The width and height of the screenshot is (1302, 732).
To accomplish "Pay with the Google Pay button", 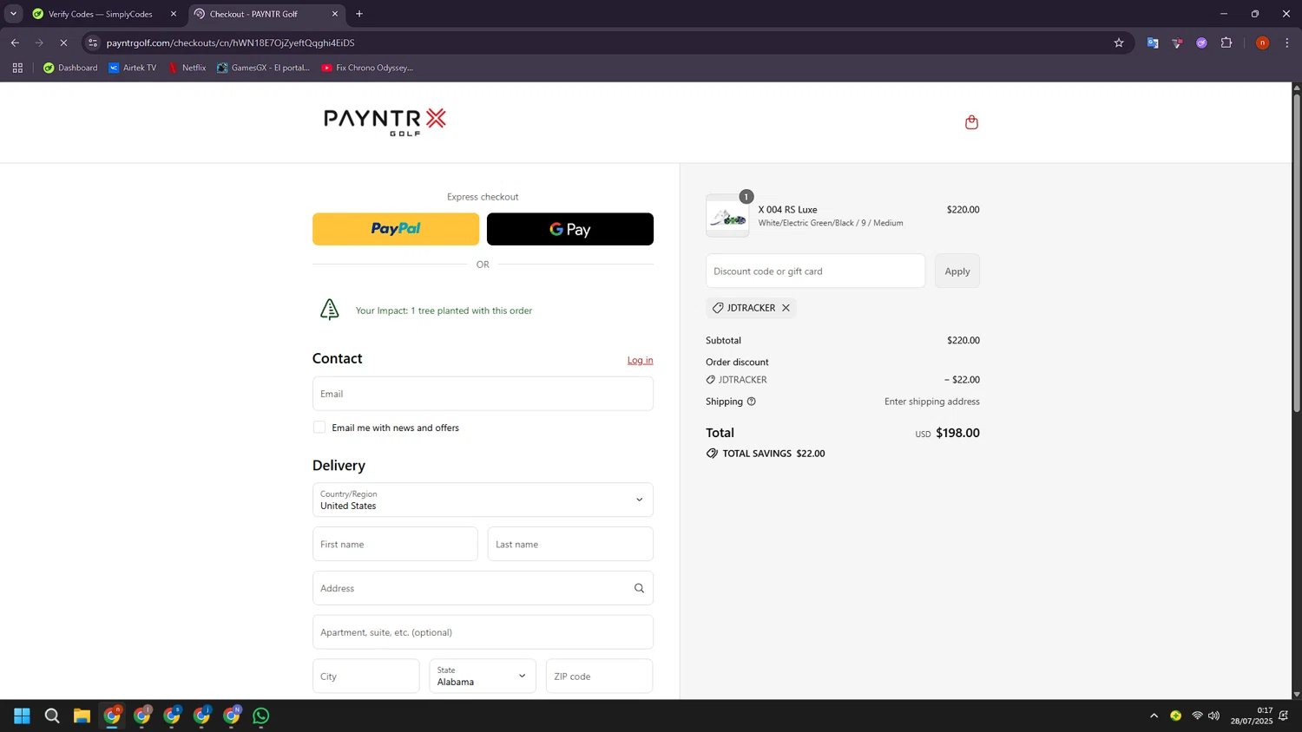I will point(570,229).
